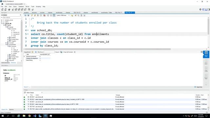210x118 pixels.
Task: Open a script file in the editor
Action: coord(26,15)
